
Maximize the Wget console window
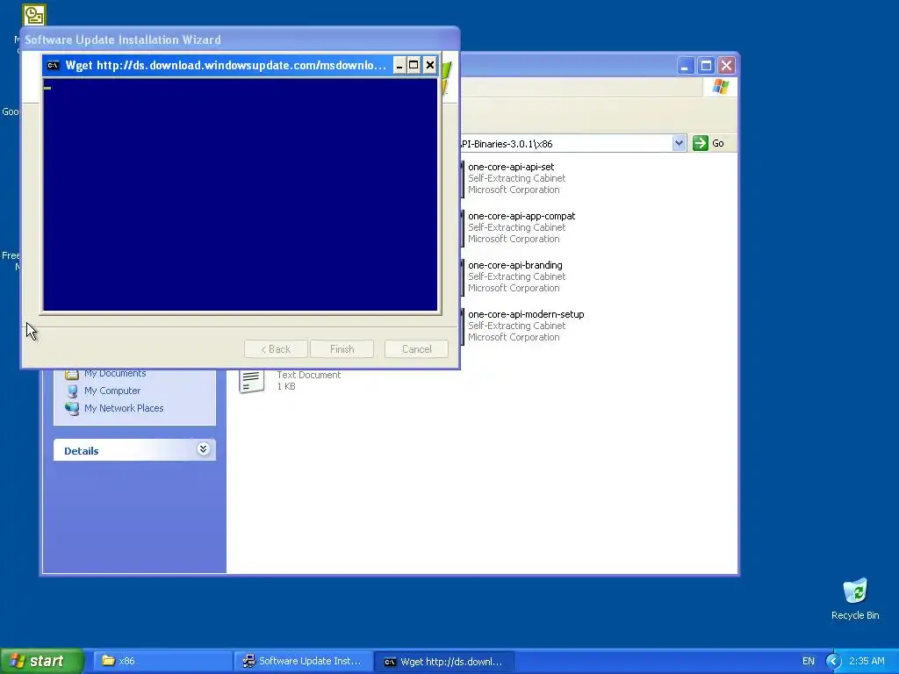point(414,65)
